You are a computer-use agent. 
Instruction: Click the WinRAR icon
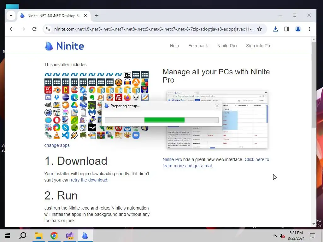(x=101, y=135)
